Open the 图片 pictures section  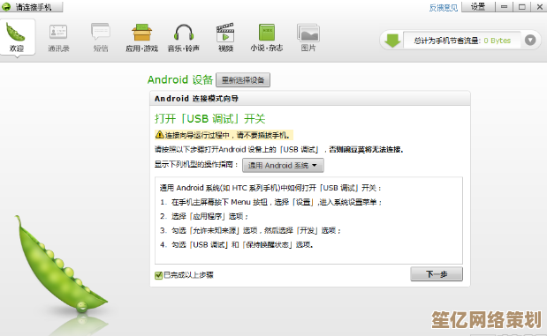(308, 38)
